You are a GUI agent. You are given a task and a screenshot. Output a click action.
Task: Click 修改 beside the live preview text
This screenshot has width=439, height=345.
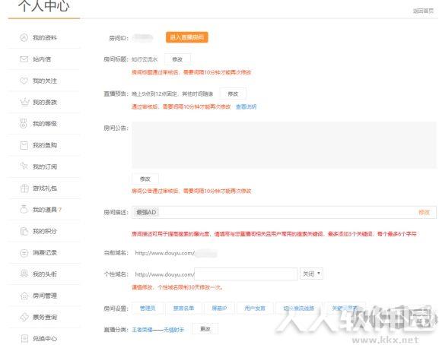(233, 93)
